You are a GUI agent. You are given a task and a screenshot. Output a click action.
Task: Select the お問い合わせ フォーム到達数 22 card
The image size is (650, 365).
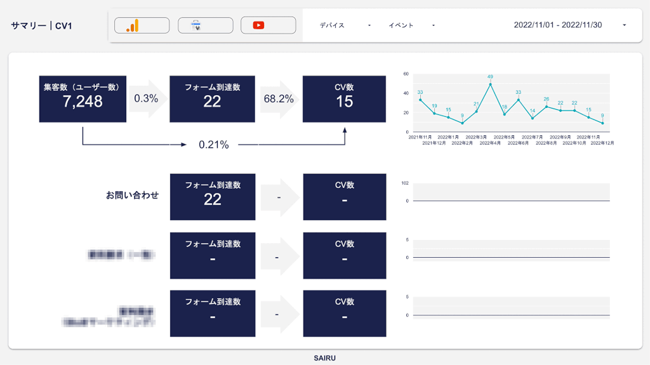[213, 197]
